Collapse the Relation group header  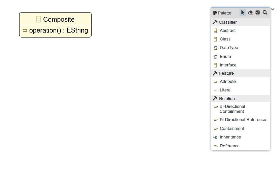point(240,99)
